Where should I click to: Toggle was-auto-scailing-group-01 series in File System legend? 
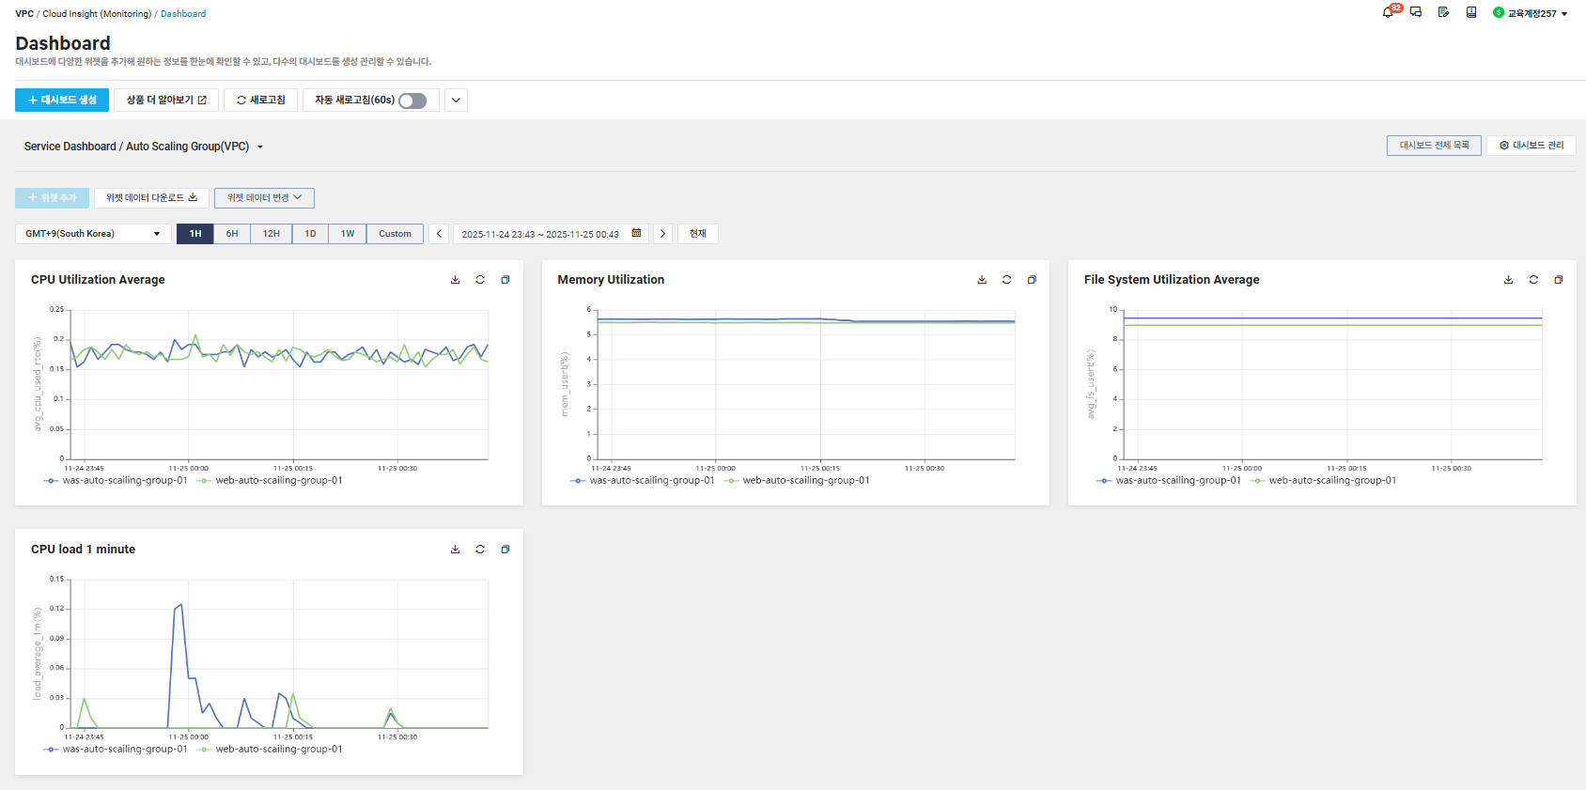coord(1169,481)
